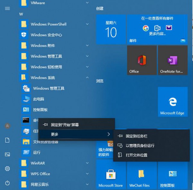Open WeChat Files tile
The width and height of the screenshot is (193, 190).
point(142,176)
